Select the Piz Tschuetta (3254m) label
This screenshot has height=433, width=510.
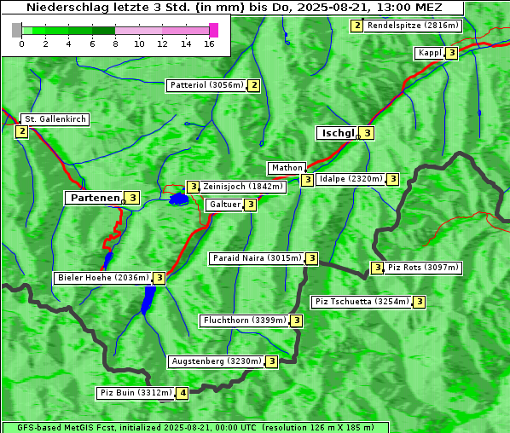click(x=362, y=302)
